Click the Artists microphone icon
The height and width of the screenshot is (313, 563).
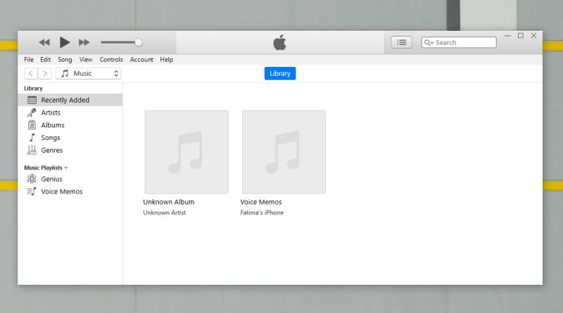(32, 113)
